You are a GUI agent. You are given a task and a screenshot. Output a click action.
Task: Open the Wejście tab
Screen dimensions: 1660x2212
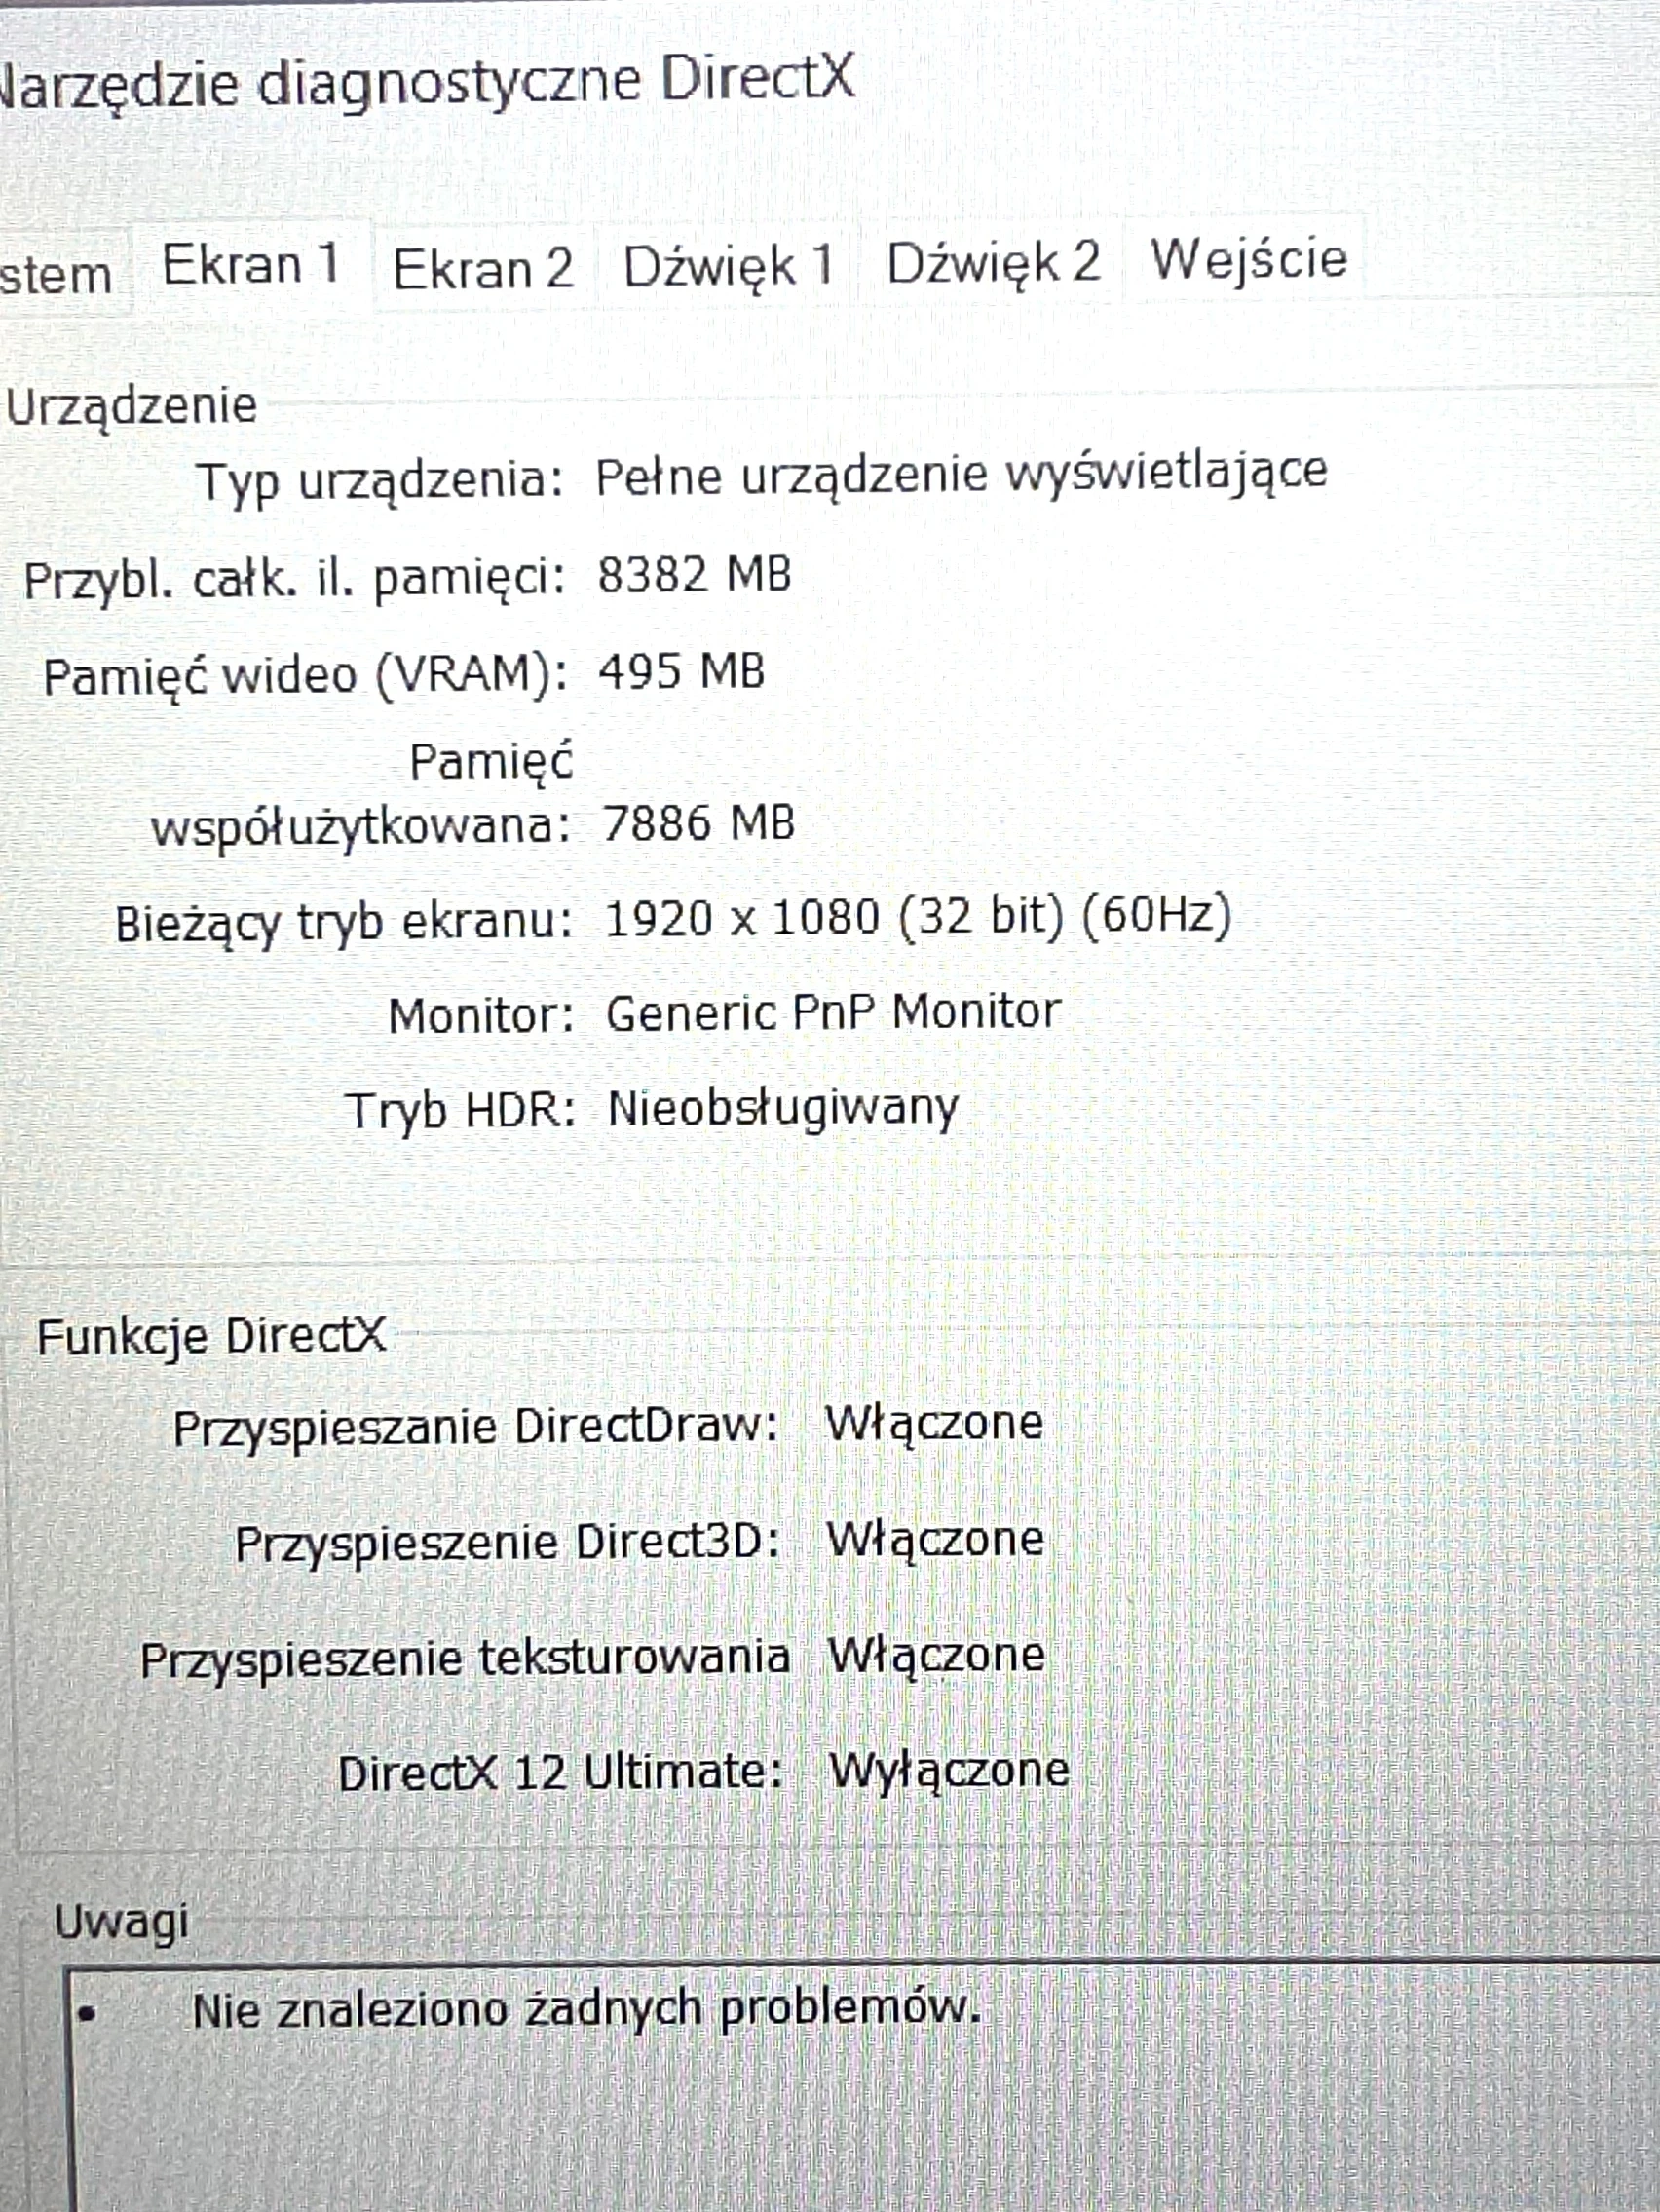[1248, 259]
